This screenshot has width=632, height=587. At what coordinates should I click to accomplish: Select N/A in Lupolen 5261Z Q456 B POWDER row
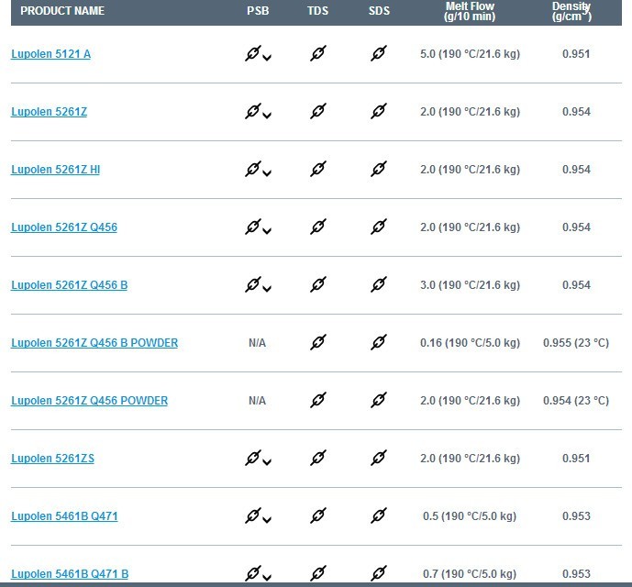point(257,343)
